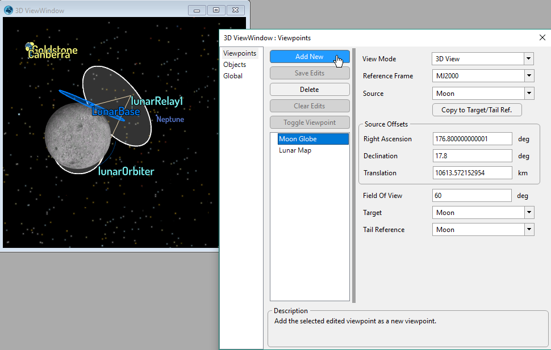Screen dimensions: 551x350
Task: Click the Declination value field
Action: [472, 156]
